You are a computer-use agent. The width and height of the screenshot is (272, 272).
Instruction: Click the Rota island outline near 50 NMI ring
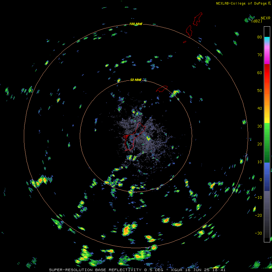(162, 89)
